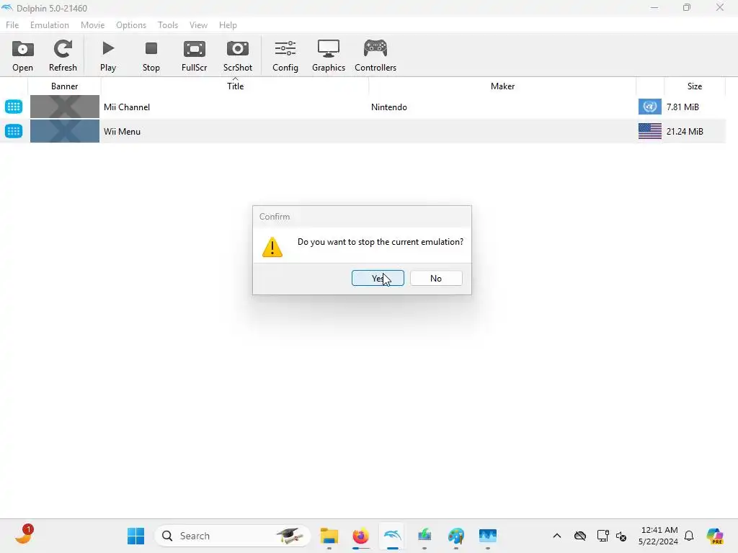The width and height of the screenshot is (738, 553).
Task: Sort by the Title column header
Action: click(235, 86)
